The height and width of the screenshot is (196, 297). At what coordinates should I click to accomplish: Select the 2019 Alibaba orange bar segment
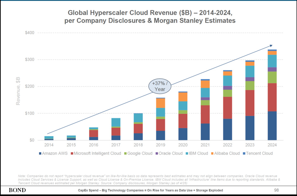[161, 103]
